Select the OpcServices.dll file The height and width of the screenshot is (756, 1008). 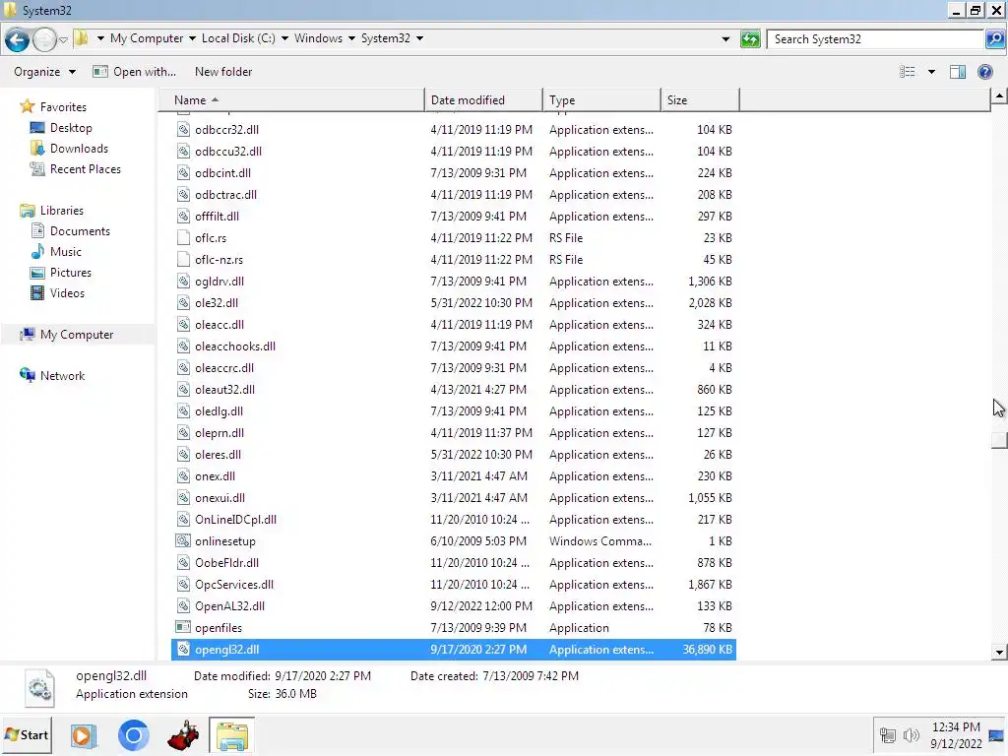pyautogui.click(x=454, y=585)
